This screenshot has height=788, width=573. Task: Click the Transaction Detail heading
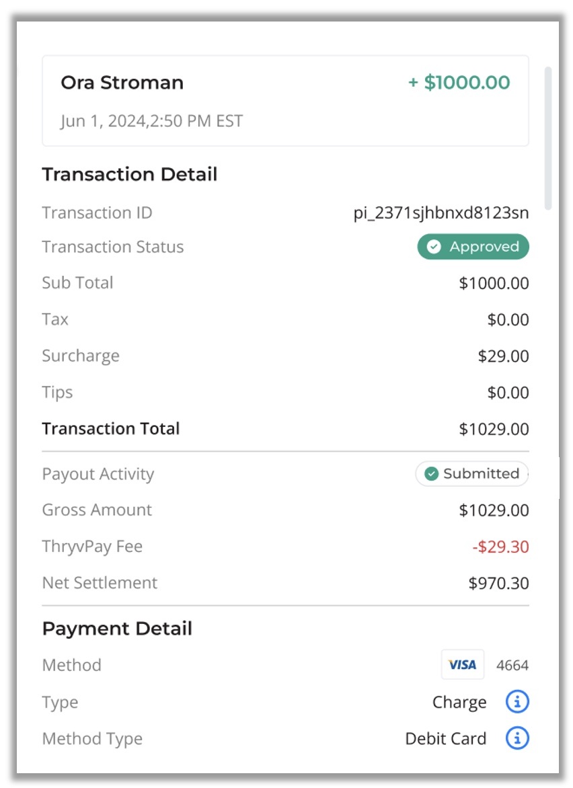(130, 174)
